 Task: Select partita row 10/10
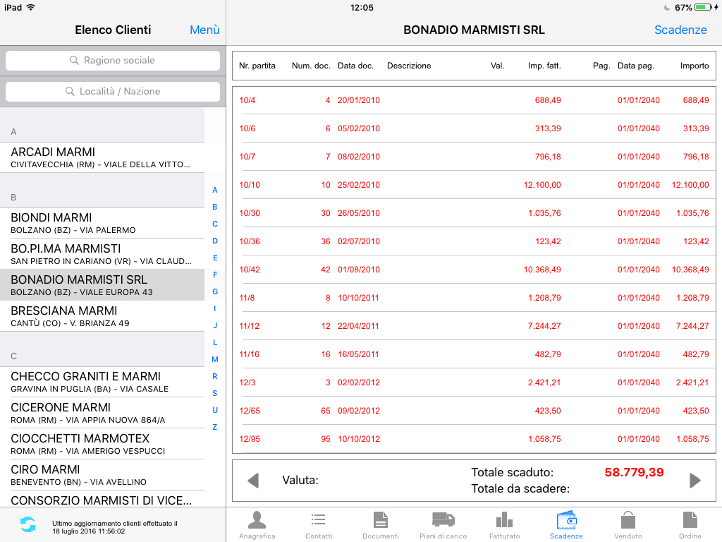click(474, 185)
